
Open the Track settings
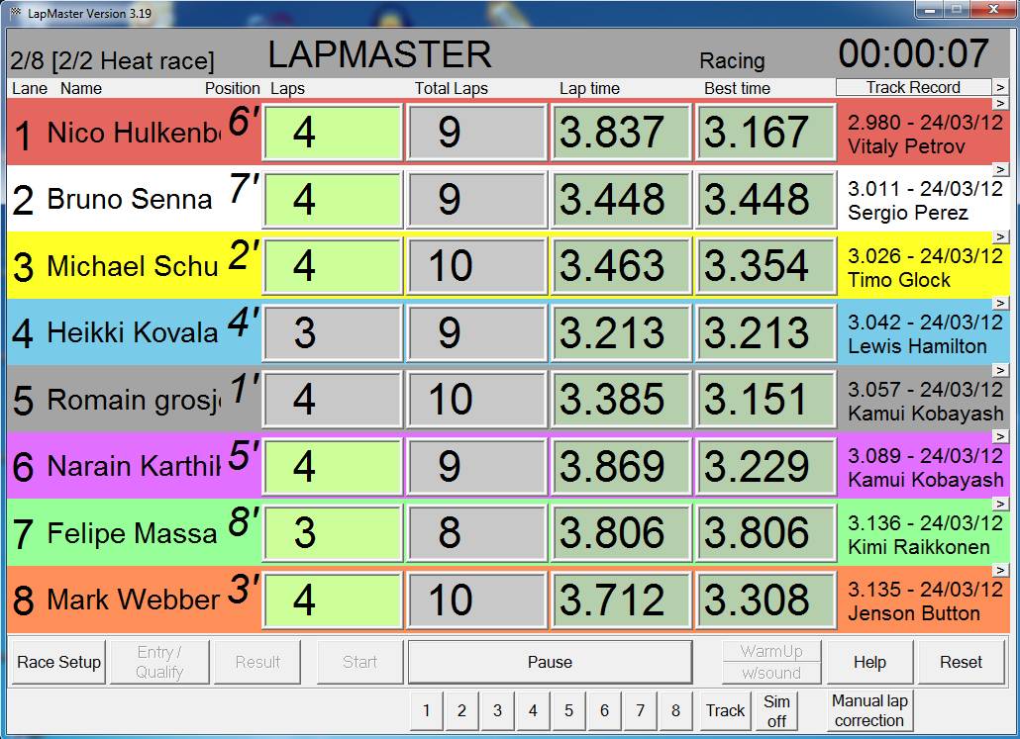pos(725,710)
